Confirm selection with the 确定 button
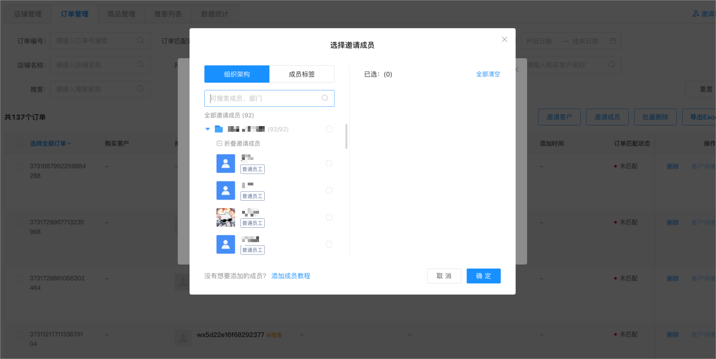Screen dimensions: 716x359 pos(484,276)
